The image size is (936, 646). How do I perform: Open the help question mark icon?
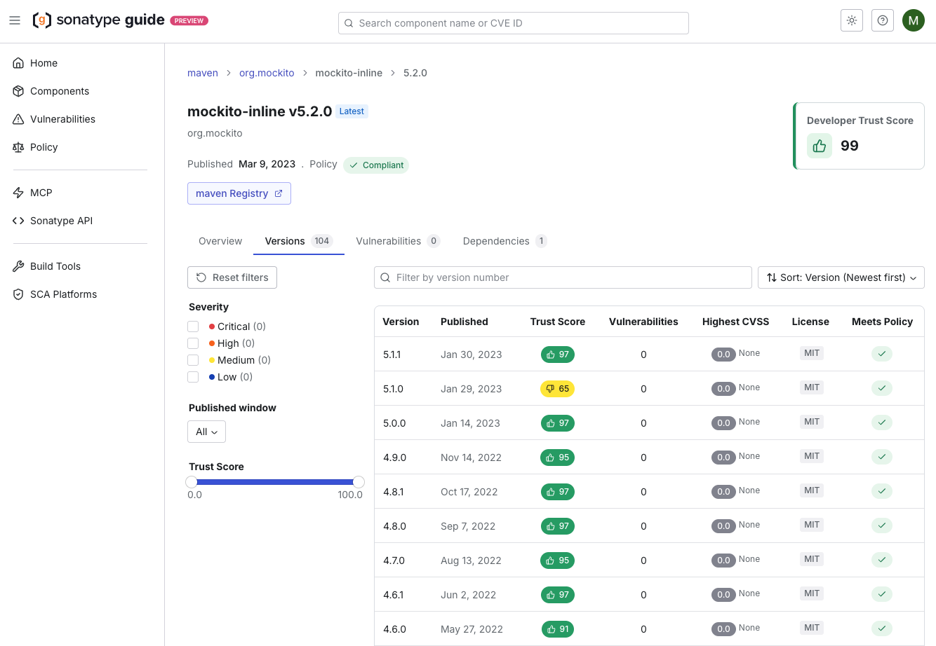(882, 20)
